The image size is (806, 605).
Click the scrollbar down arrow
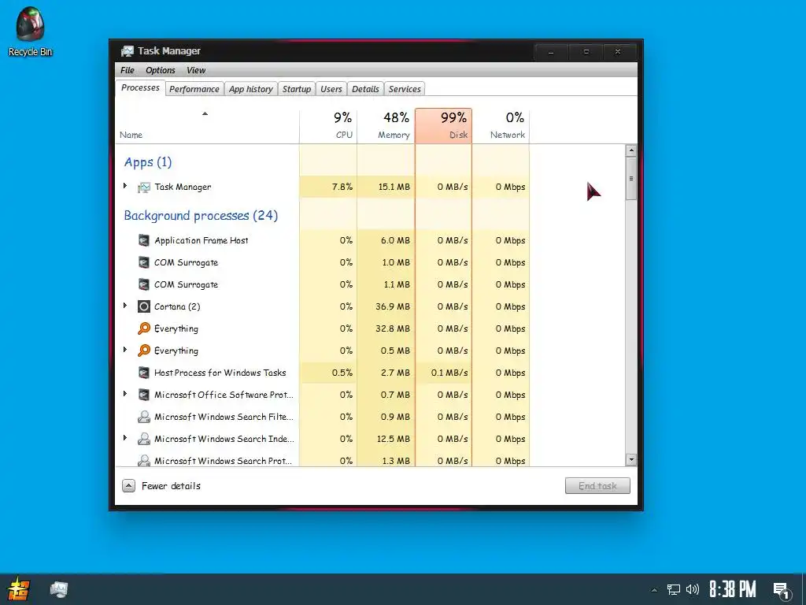pos(631,460)
